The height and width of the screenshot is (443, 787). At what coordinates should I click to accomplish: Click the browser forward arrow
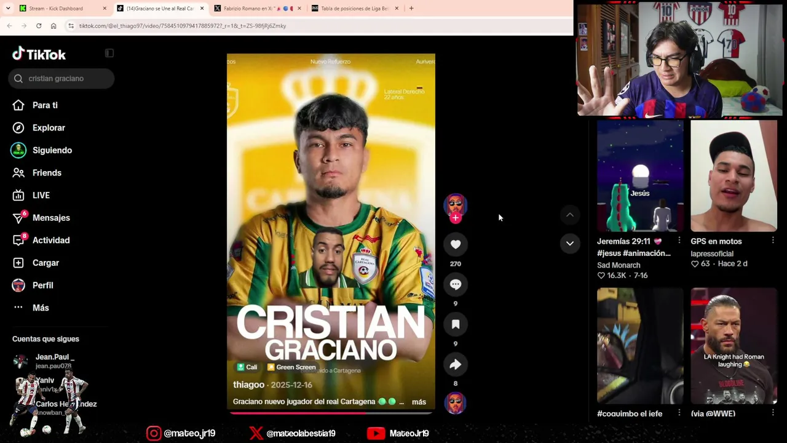tap(24, 26)
